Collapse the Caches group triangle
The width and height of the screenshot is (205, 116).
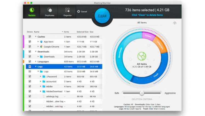[36, 37]
